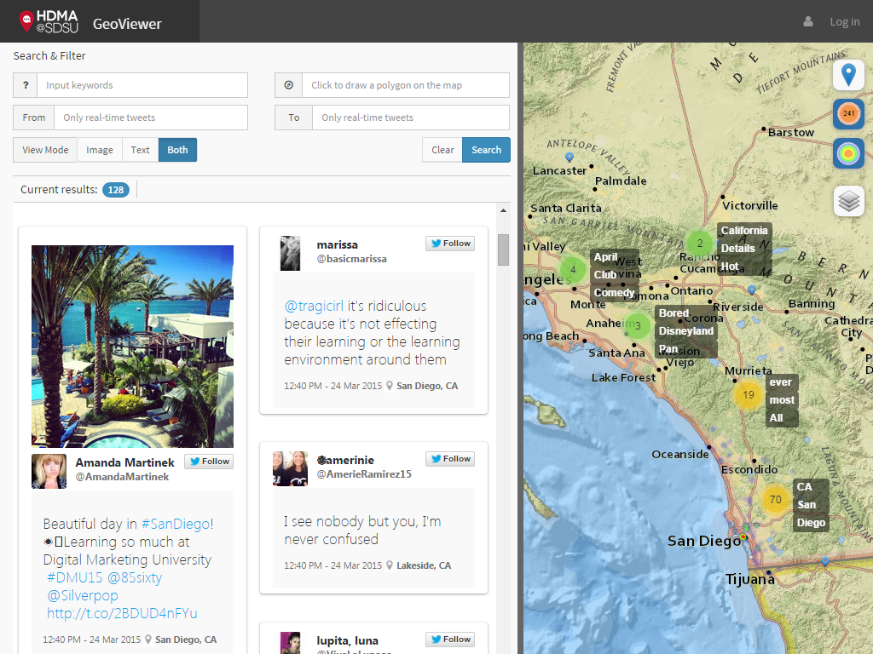Image resolution: width=873 pixels, height=654 pixels.
Task: Click the results scrollbar thumb
Action: (x=503, y=250)
